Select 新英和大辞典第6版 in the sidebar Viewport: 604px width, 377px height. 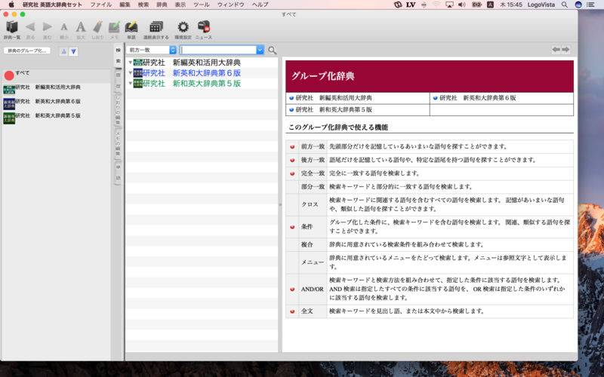[55, 103]
